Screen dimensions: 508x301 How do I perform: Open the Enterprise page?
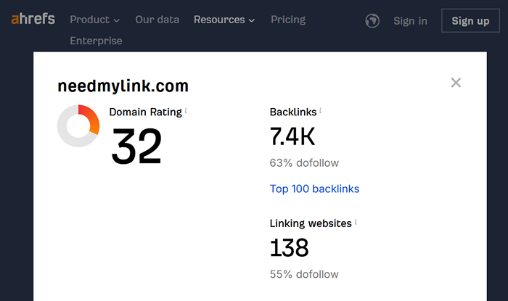click(x=97, y=41)
